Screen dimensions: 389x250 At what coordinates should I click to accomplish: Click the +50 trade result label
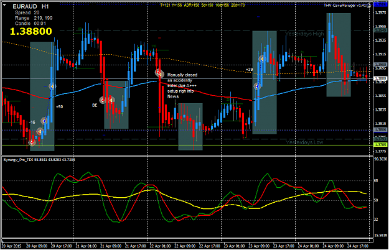pos(60,107)
